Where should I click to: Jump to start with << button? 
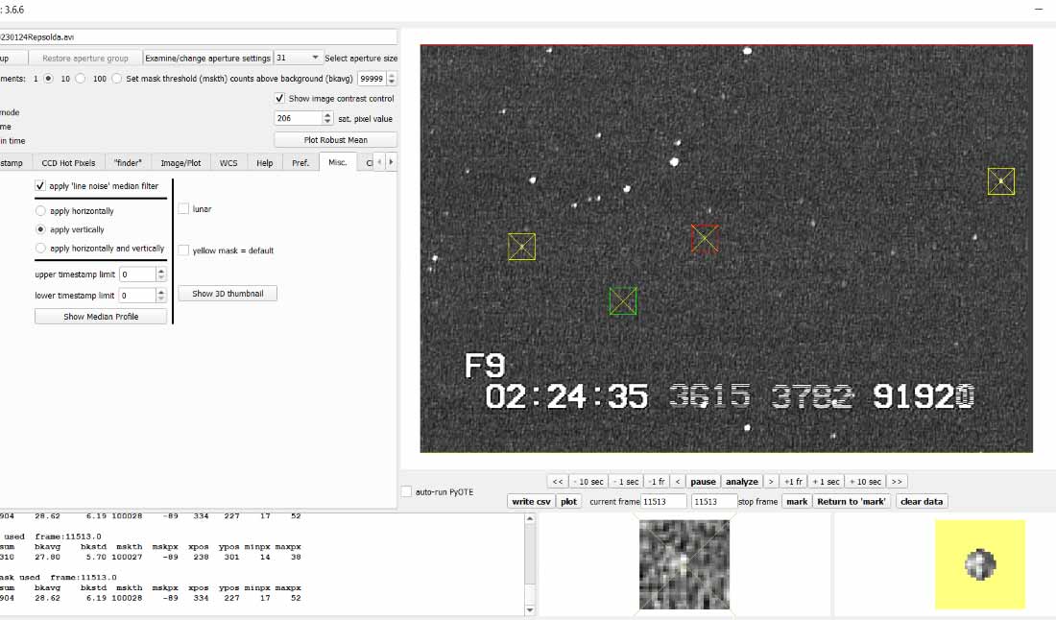tap(558, 482)
